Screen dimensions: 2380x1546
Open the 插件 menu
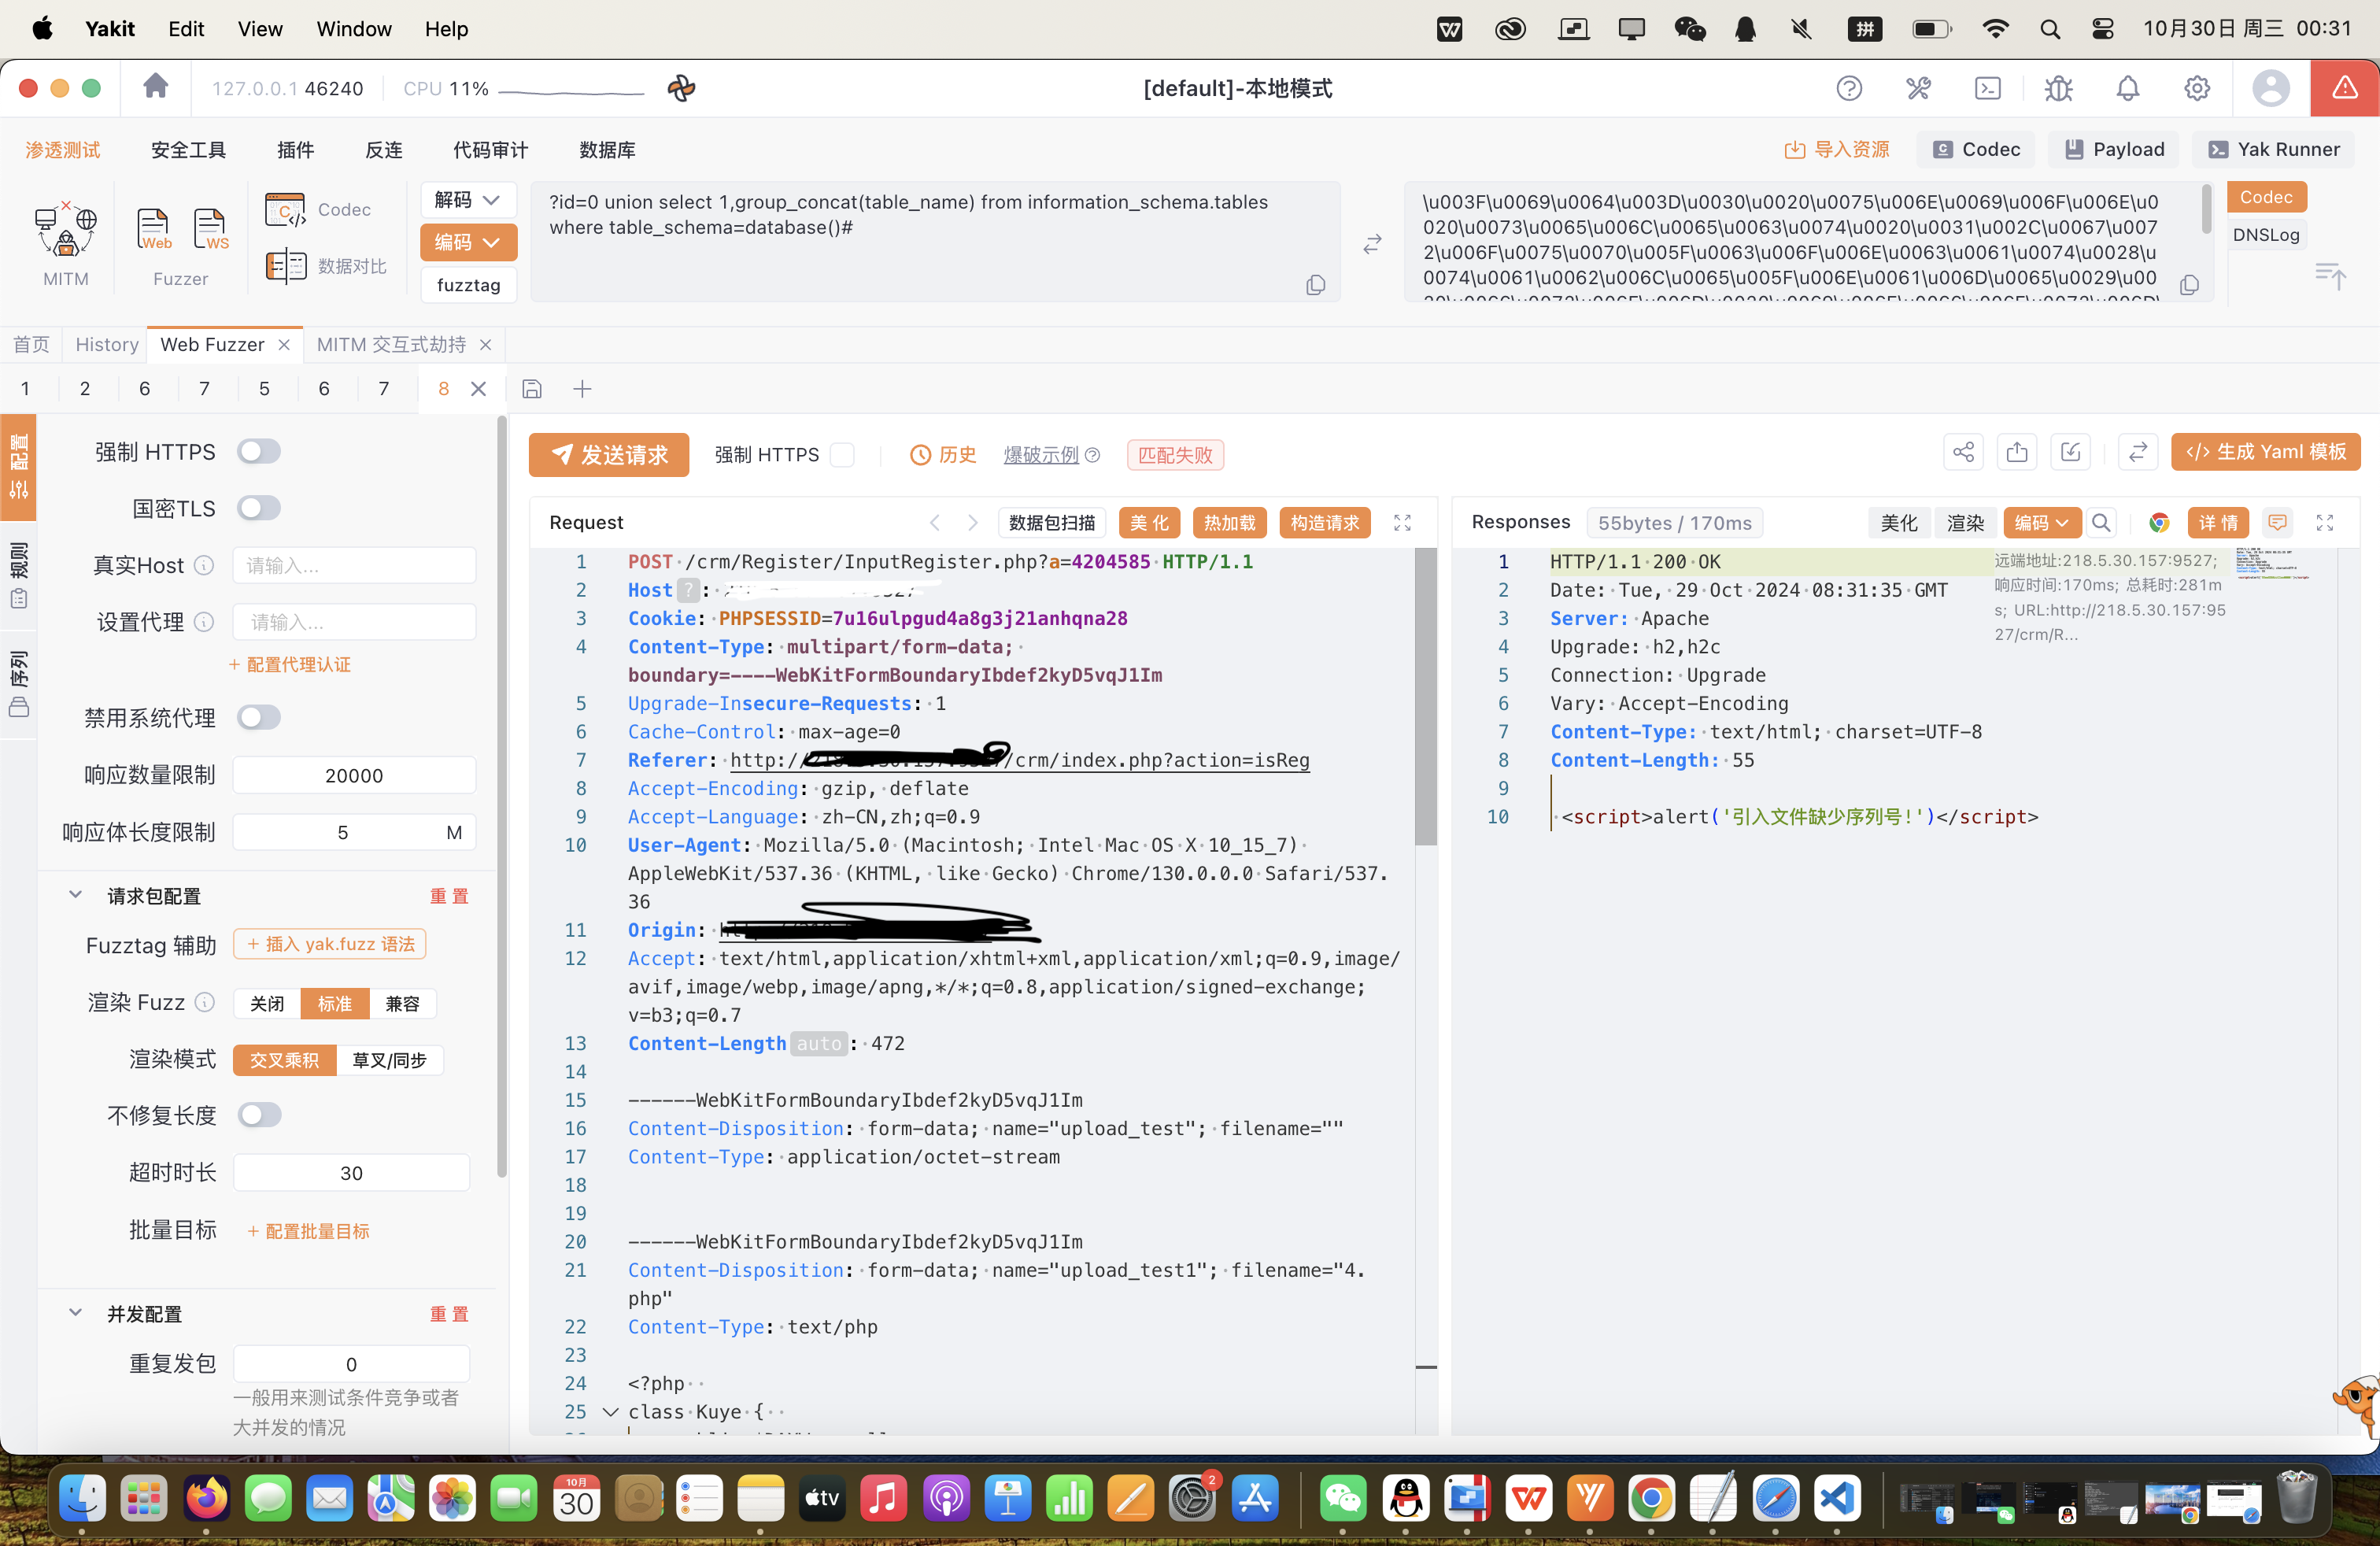295,150
